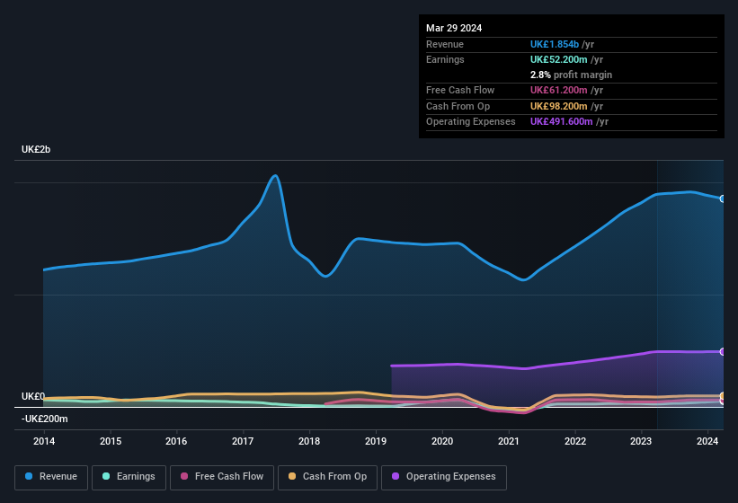Click the UK£1.854b revenue value in tooltip

click(x=562, y=44)
